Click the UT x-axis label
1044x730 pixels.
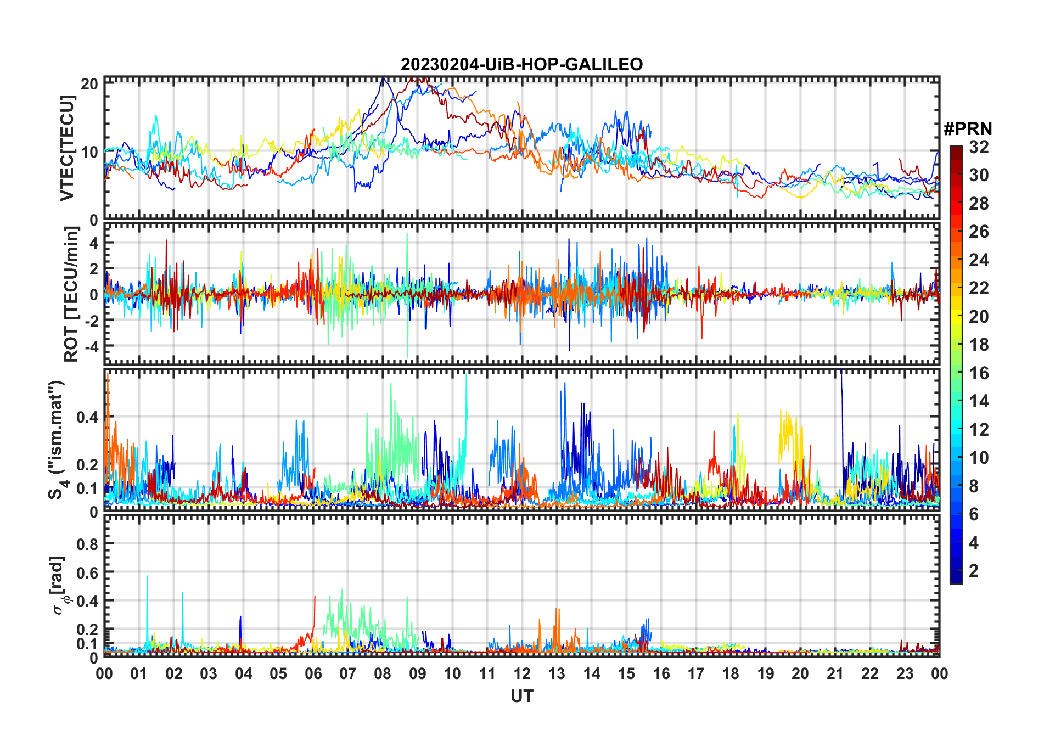521,696
